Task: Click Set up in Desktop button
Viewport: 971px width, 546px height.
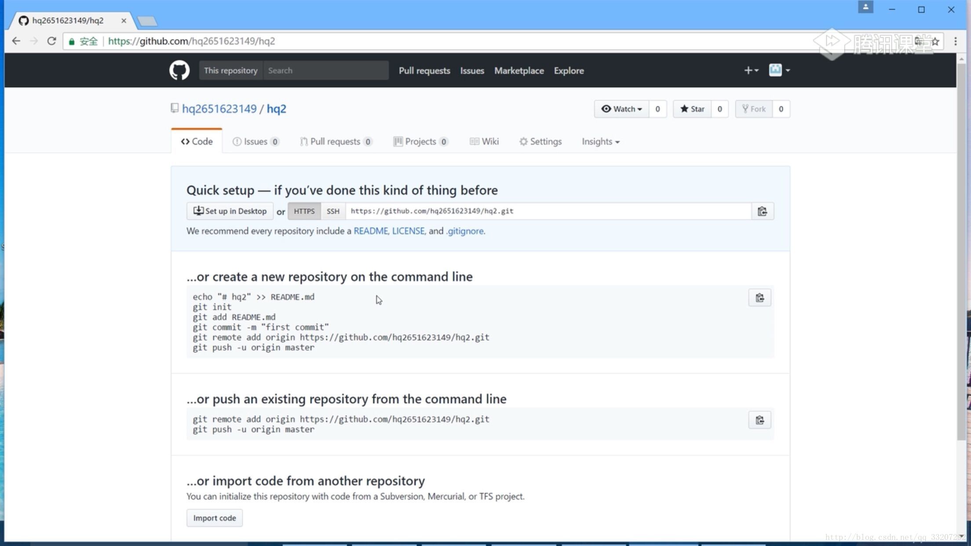Action: (230, 211)
